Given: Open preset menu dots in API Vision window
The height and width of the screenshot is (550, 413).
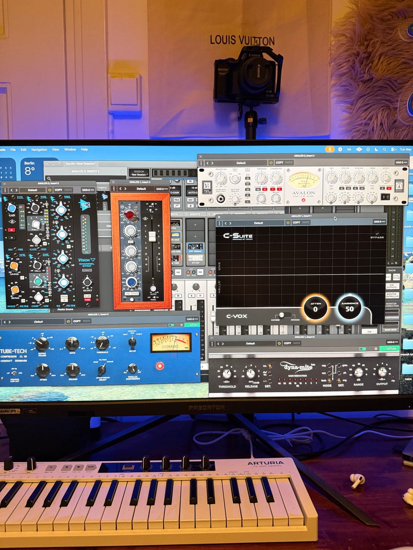Looking at the screenshot, I should [5, 190].
